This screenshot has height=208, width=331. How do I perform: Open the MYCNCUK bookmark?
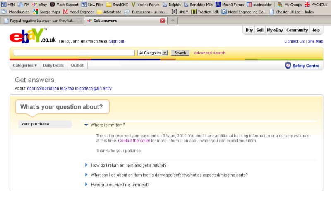click(316, 5)
